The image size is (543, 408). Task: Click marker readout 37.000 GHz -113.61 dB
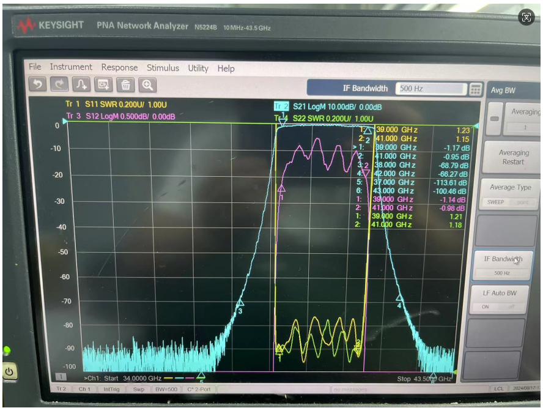tap(412, 182)
